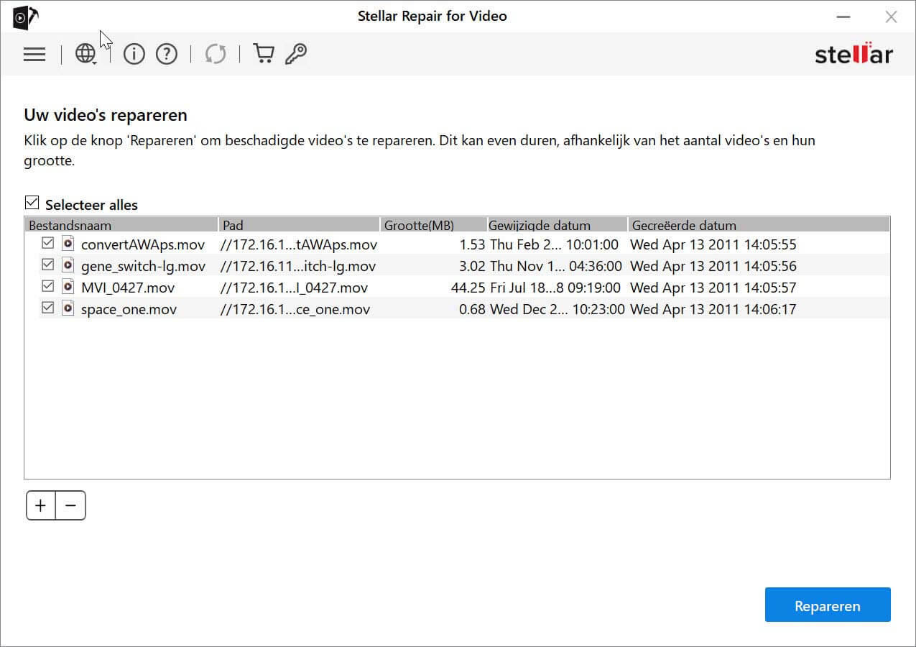Open the language globe selector
The width and height of the screenshot is (916, 647).
[x=86, y=54]
